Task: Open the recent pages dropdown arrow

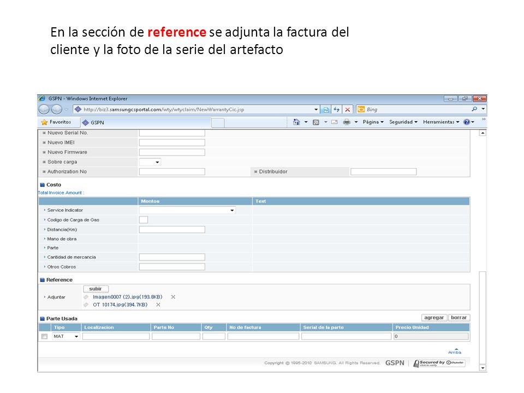Action: 67,109
